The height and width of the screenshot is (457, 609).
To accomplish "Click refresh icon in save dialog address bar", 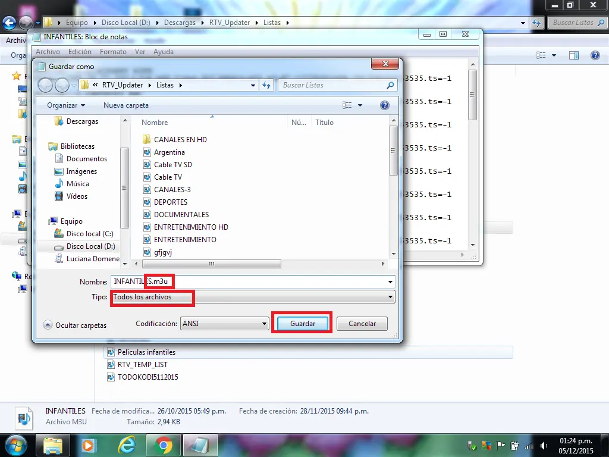I will [x=266, y=85].
